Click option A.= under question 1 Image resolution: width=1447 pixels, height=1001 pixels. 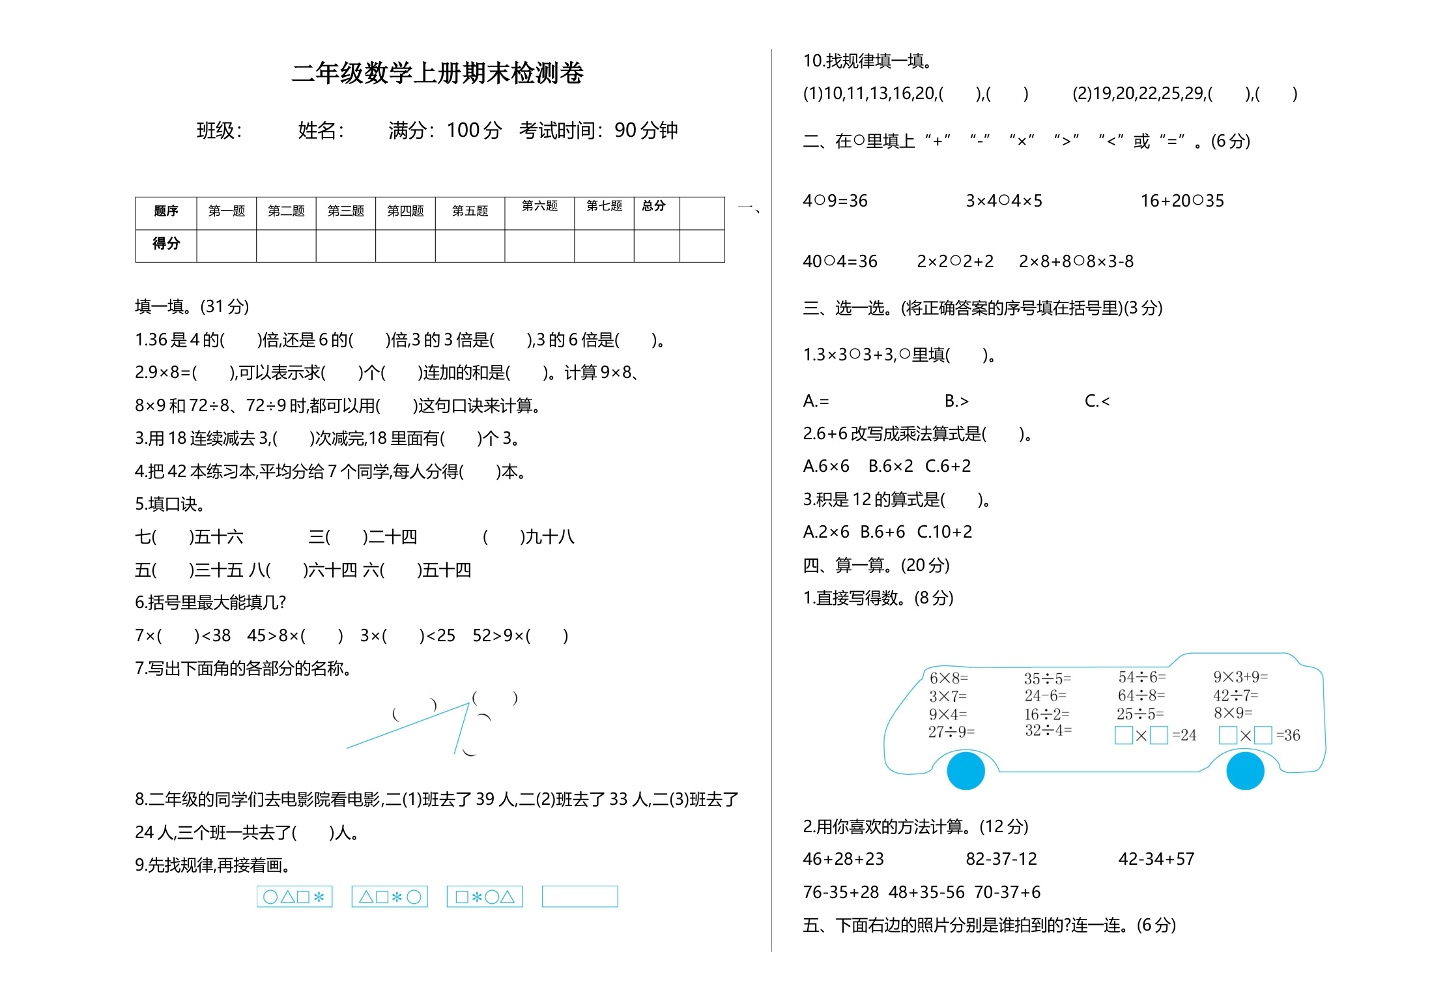(x=816, y=401)
